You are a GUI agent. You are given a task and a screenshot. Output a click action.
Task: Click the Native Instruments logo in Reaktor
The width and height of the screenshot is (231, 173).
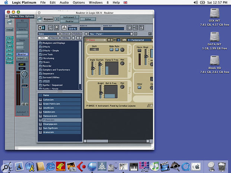[x=42, y=28]
